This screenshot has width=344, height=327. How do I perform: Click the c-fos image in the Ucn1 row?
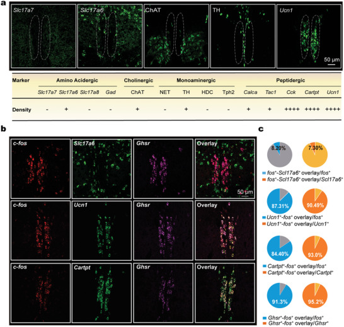click(40, 230)
